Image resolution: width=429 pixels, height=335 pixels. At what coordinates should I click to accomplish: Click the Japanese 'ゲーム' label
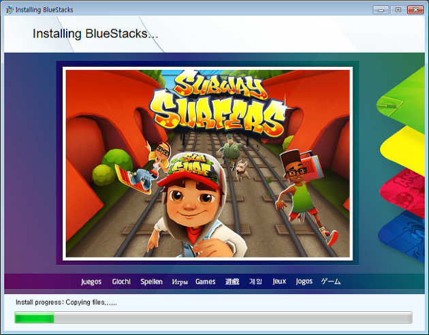point(331,281)
